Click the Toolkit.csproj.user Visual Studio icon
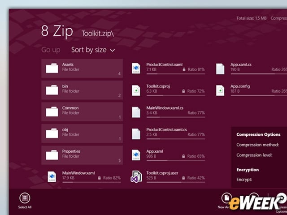Viewport: 287px width, 215px height. [136, 176]
